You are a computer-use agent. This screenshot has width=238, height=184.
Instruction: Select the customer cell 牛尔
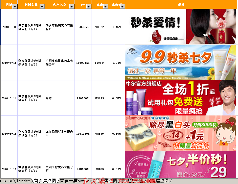(x=60, y=98)
